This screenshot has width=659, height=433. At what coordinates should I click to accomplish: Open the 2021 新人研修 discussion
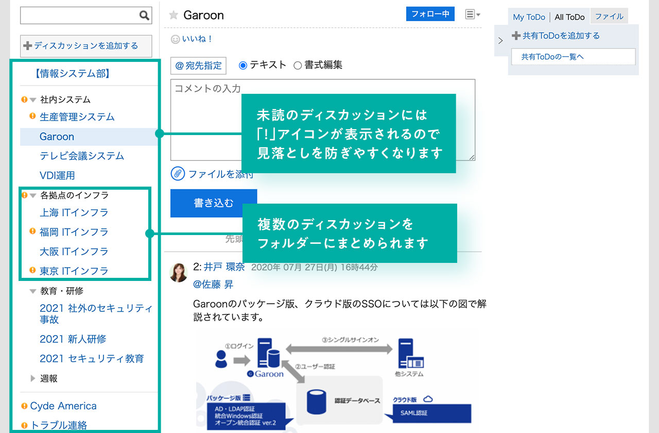pyautogui.click(x=73, y=339)
